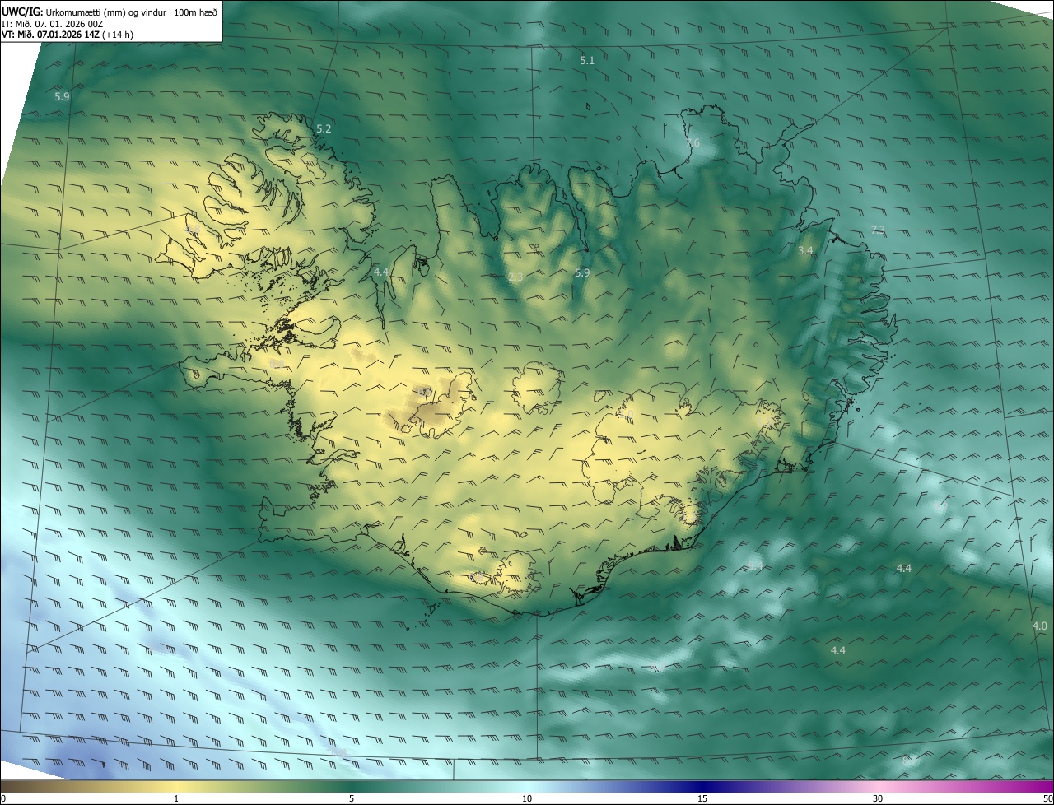Click the 5.2 value label by the Westfjords
Viewport: 1054px width, 805px height.
[324, 129]
